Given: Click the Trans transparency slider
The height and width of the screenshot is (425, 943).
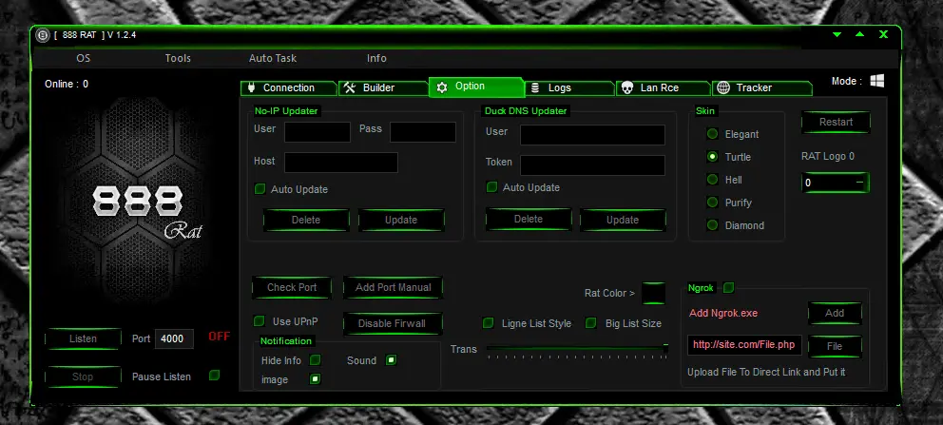Looking at the screenshot, I should [x=577, y=348].
